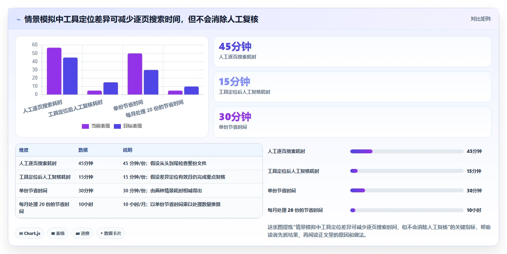507x254 pixels.
Task: Click the 人工逐页搜索耗时 caption in the 45分钟 card
Action: (238, 57)
